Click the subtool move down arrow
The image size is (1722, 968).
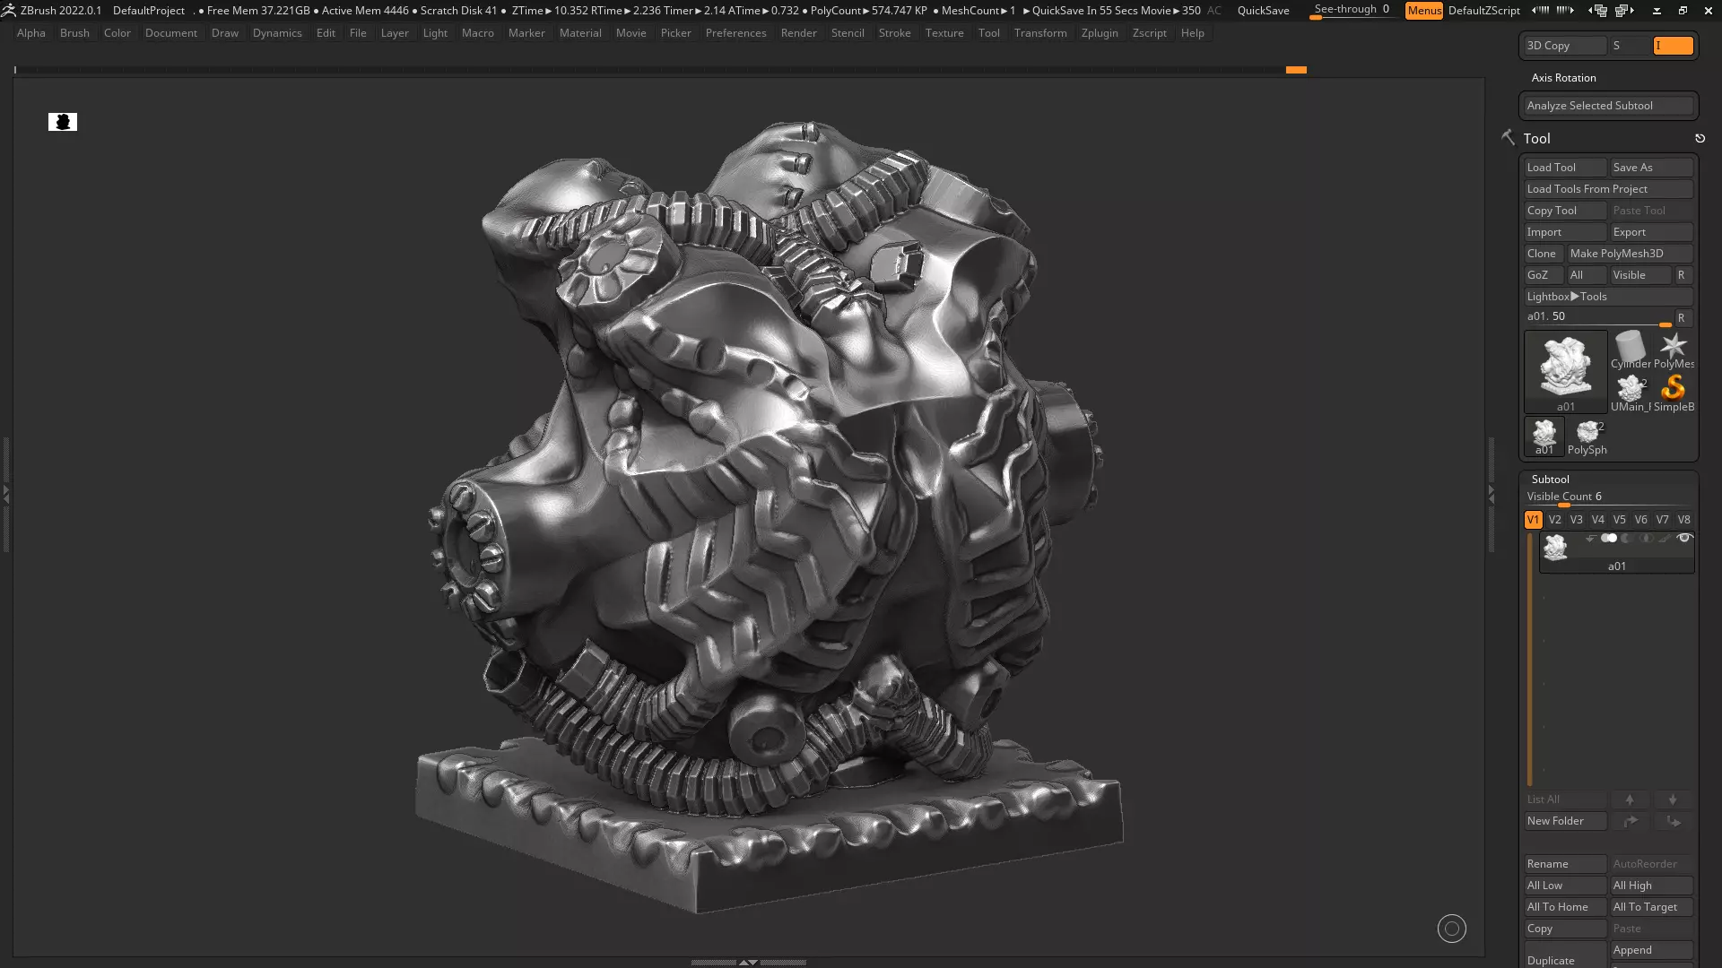pyautogui.click(x=1673, y=799)
